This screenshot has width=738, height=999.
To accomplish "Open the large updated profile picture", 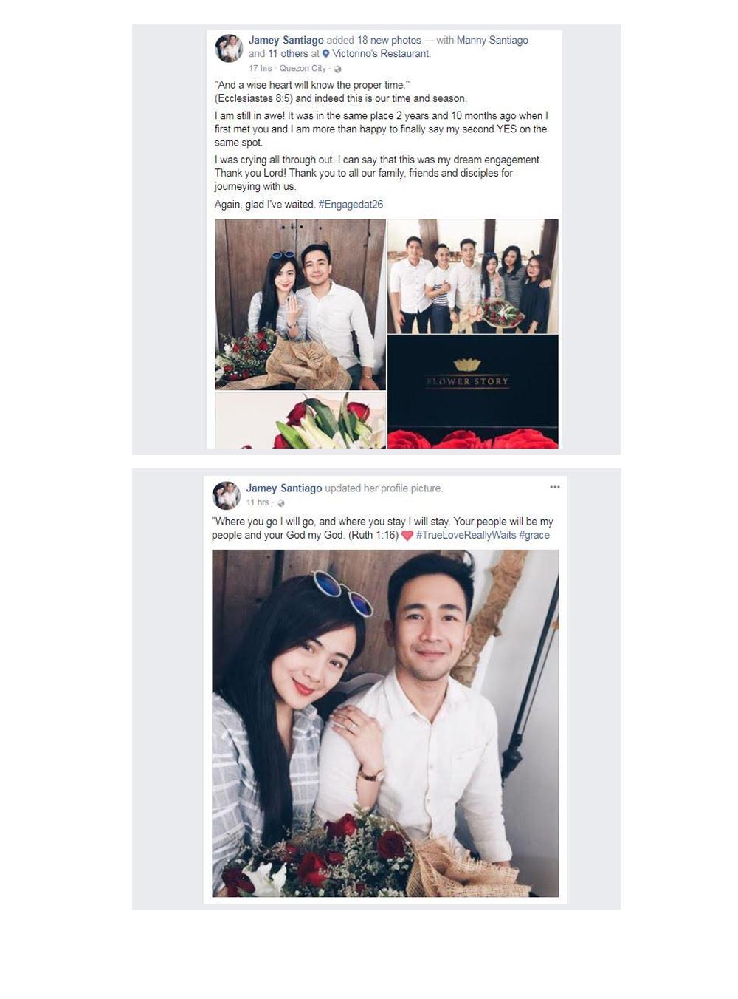I will pyautogui.click(x=385, y=723).
